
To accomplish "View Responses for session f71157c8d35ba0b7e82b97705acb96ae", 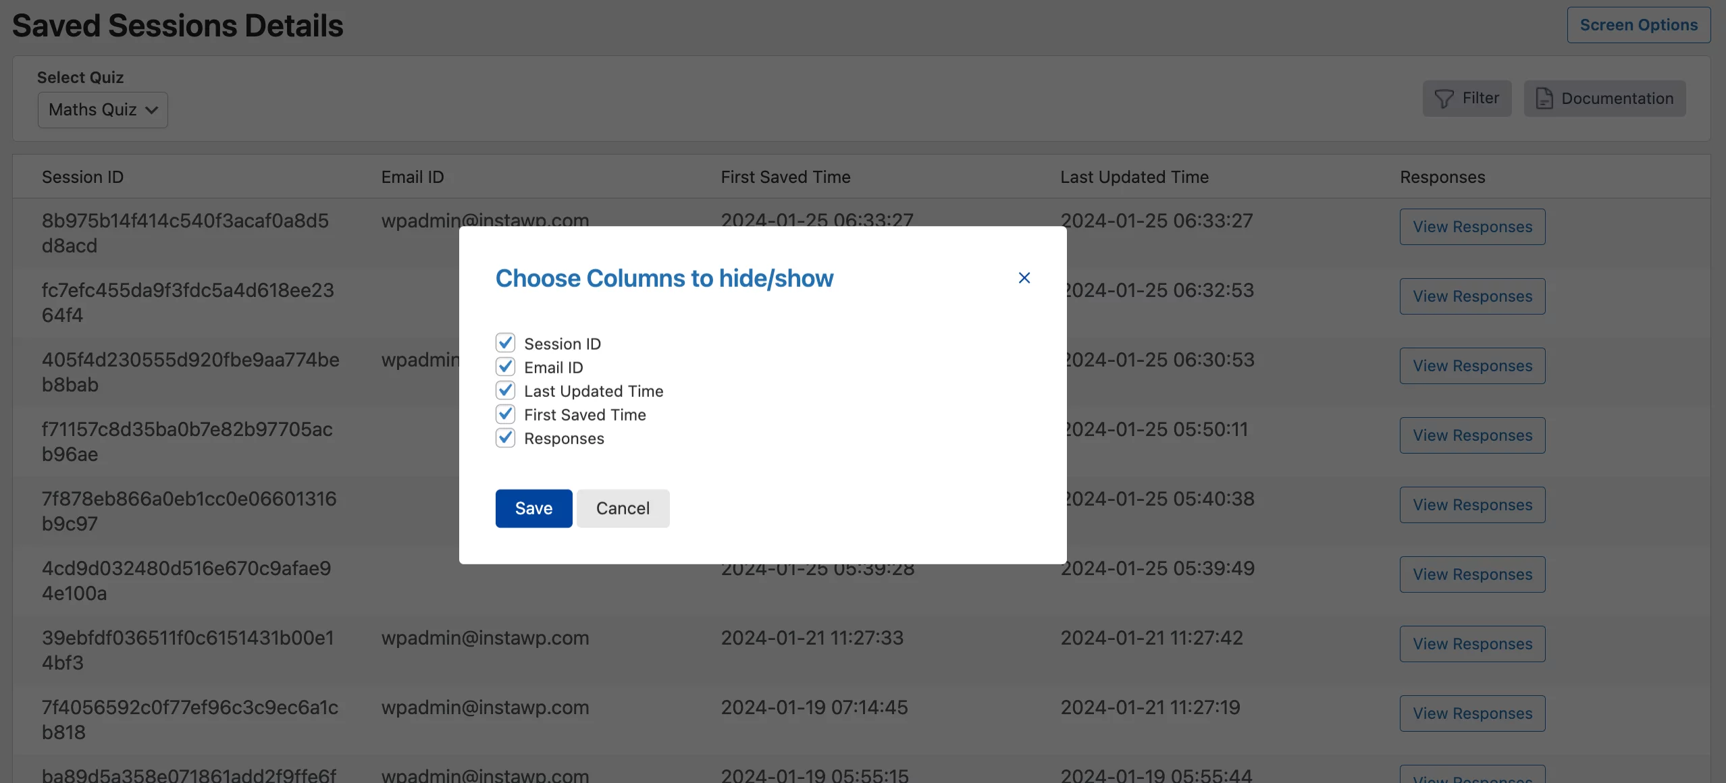I will [x=1472, y=435].
